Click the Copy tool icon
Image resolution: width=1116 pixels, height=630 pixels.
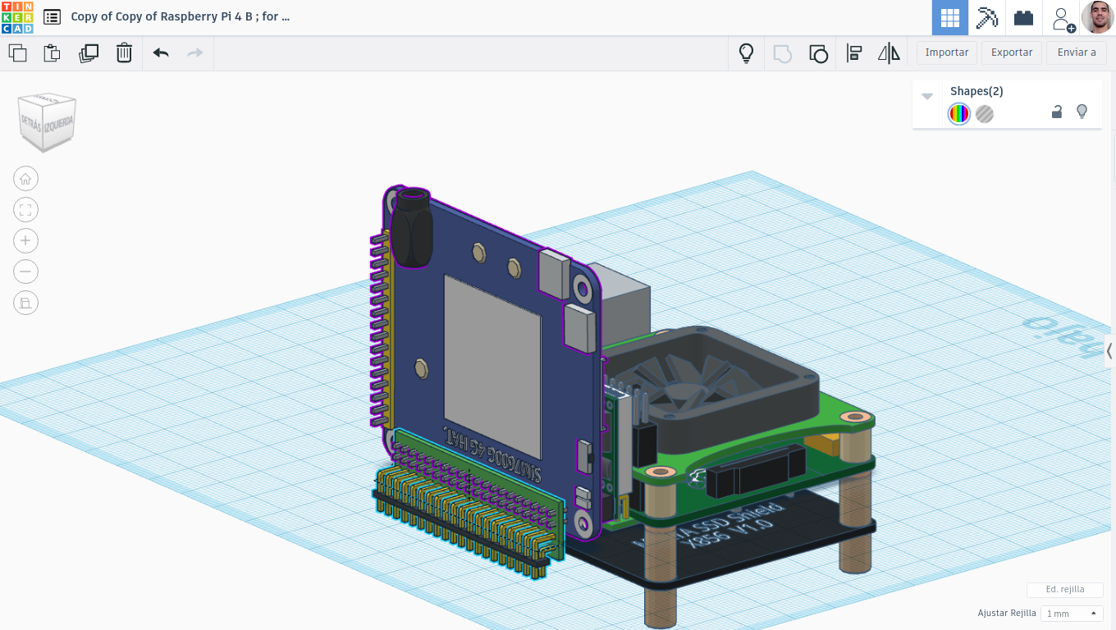[x=17, y=53]
